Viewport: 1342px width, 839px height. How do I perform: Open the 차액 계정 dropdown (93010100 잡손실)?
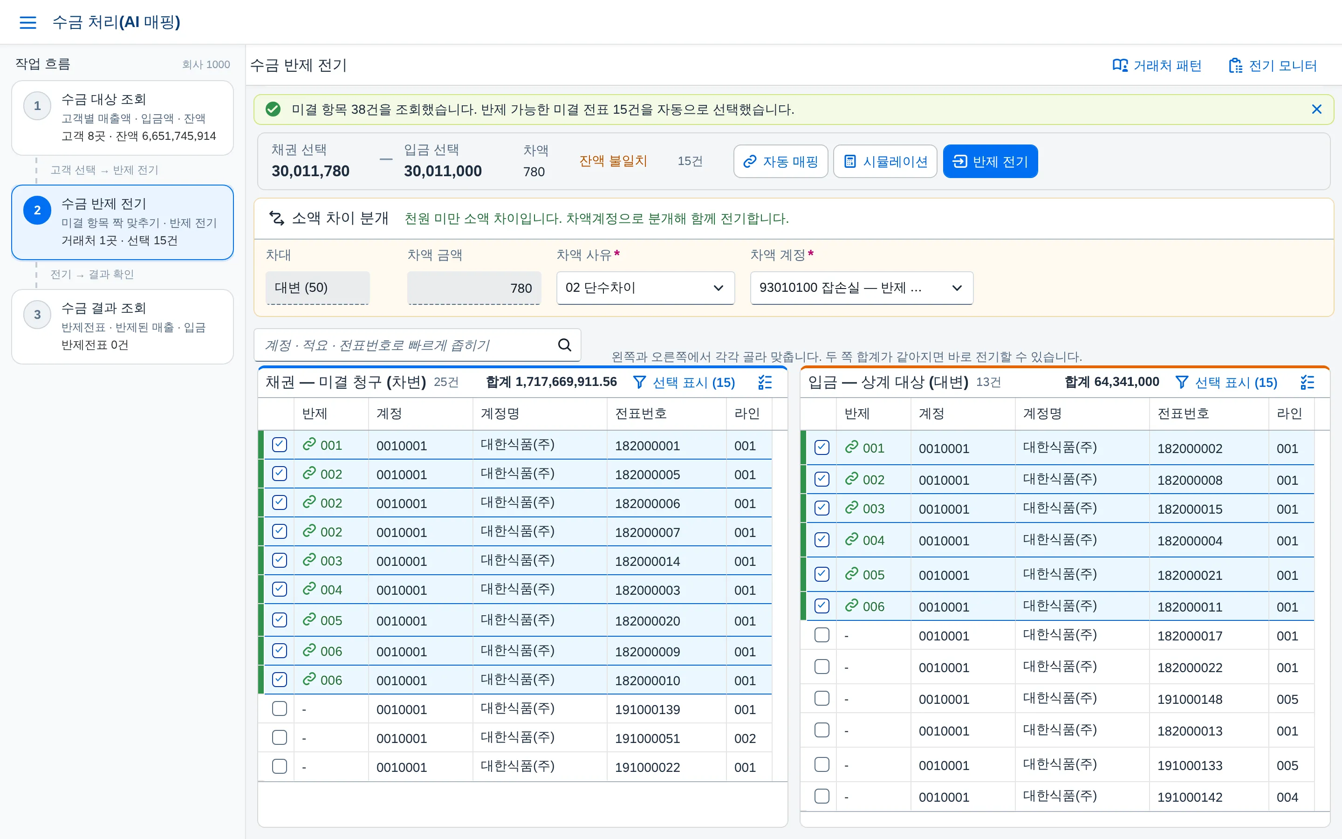click(861, 288)
